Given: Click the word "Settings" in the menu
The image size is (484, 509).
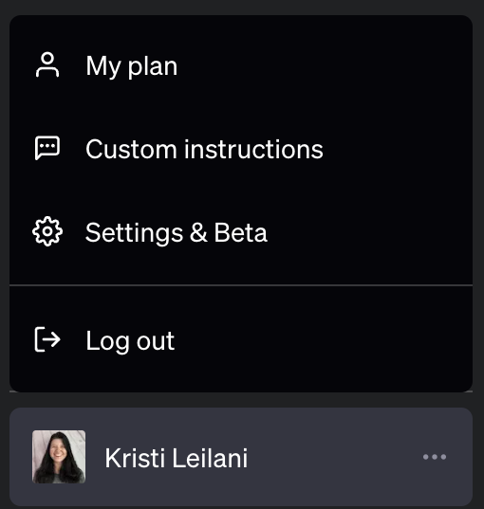Looking at the screenshot, I should [x=134, y=233].
